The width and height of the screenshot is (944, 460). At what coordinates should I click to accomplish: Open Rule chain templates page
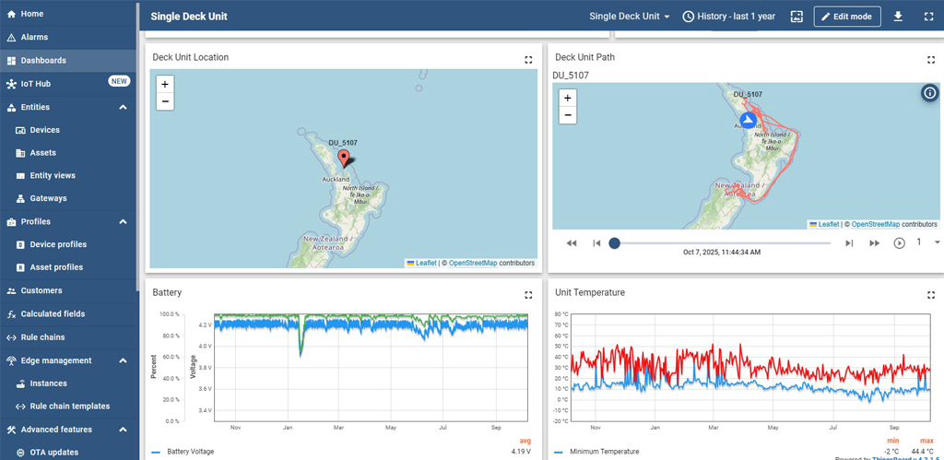(68, 407)
